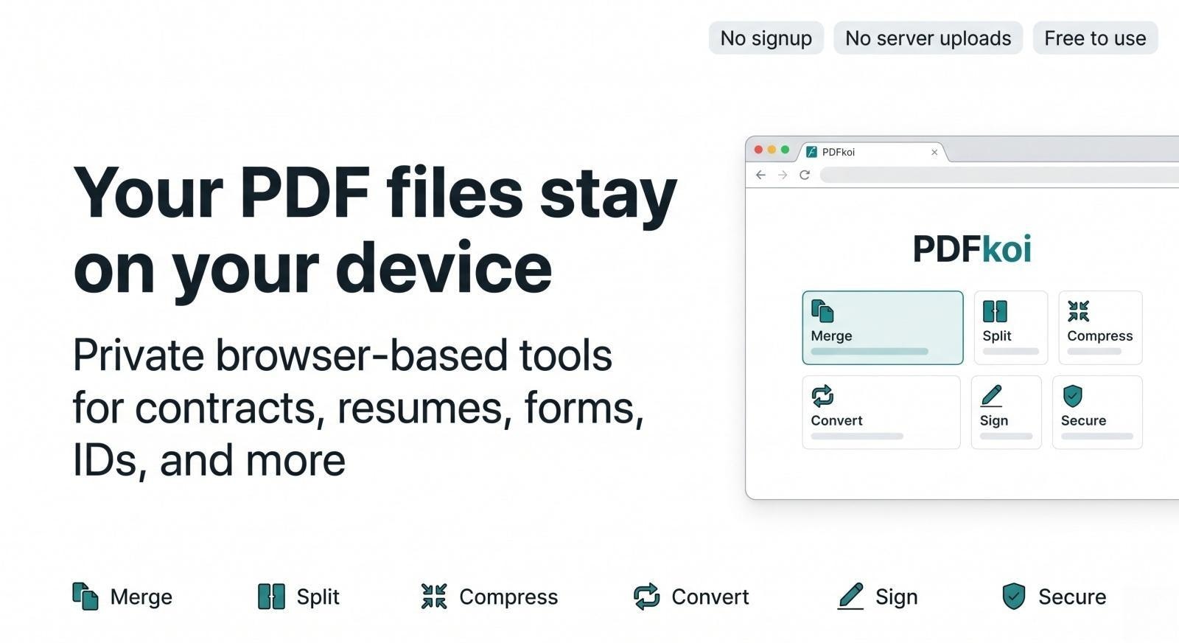Click the No server uploads badge

point(928,38)
